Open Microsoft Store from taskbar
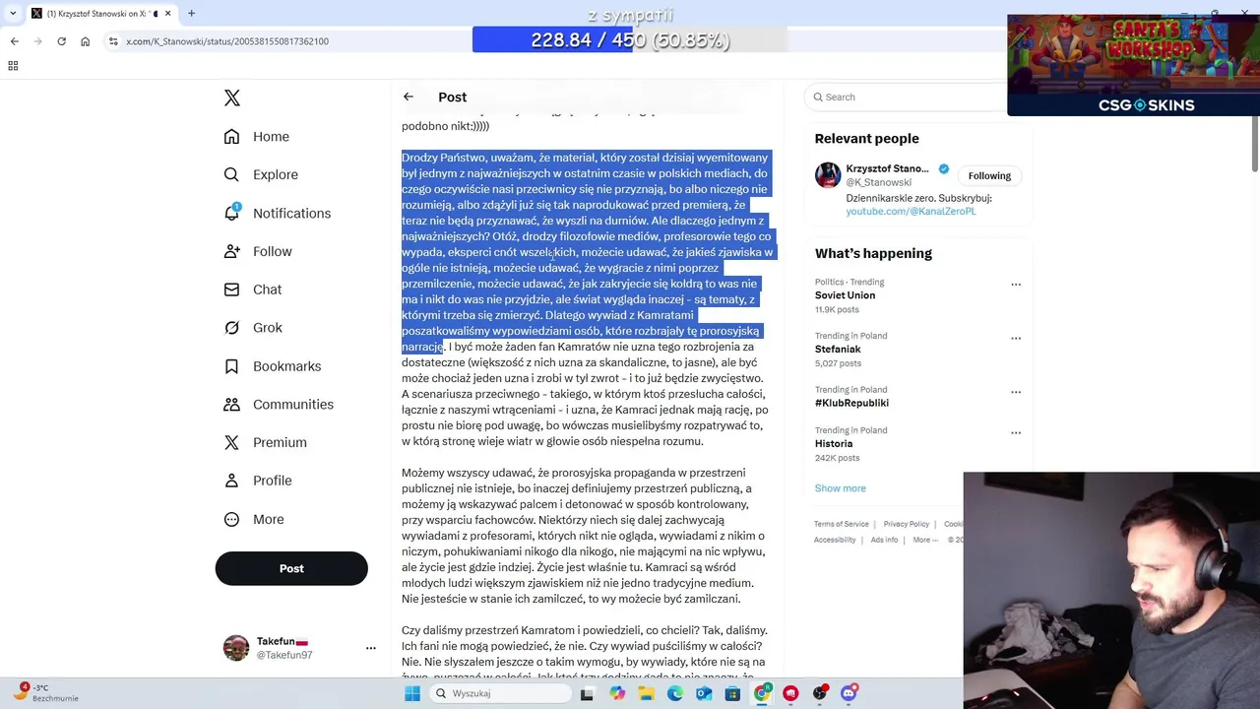This screenshot has width=1260, height=709. [x=732, y=693]
